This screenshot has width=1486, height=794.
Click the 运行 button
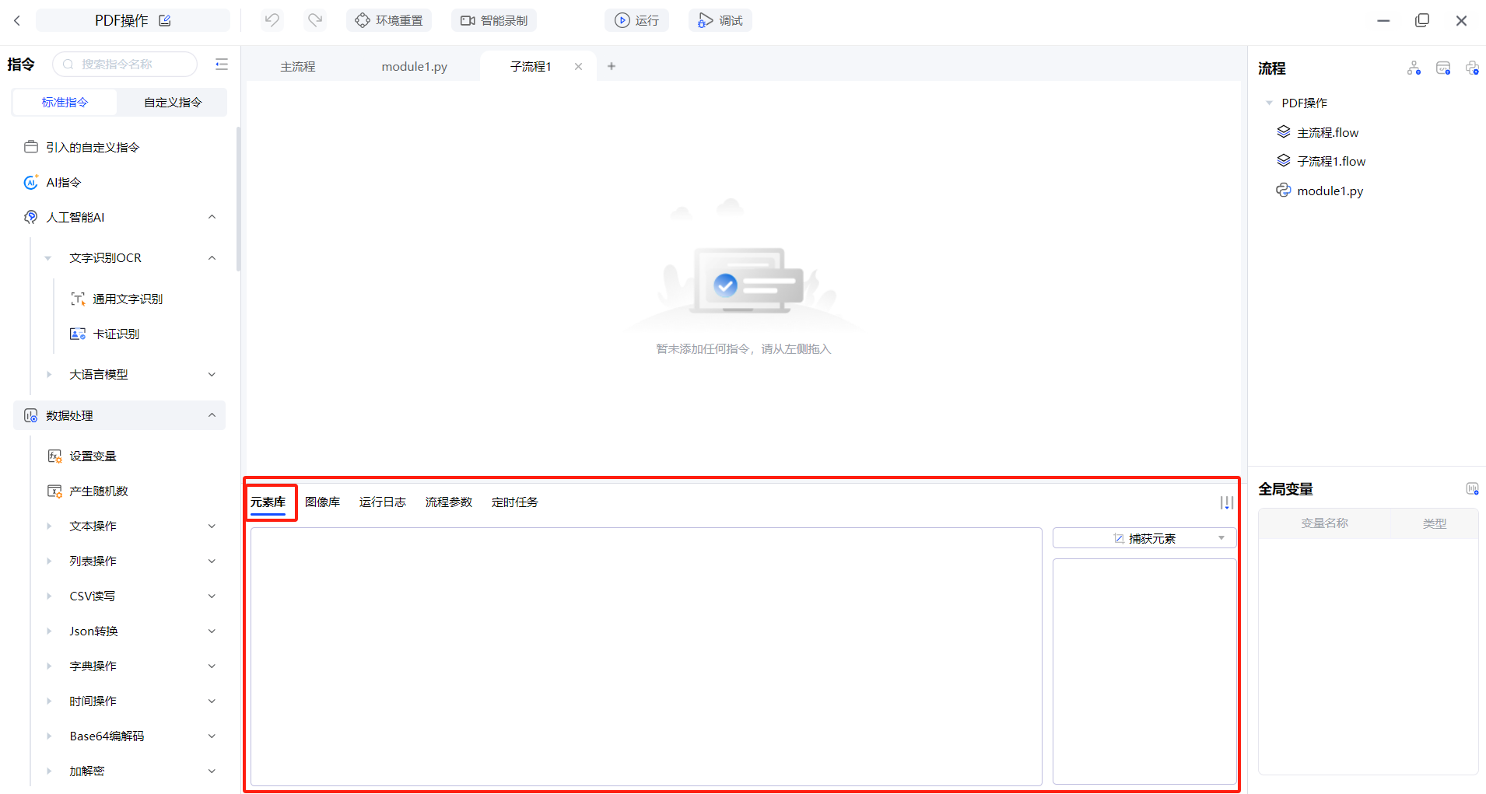pyautogui.click(x=636, y=21)
